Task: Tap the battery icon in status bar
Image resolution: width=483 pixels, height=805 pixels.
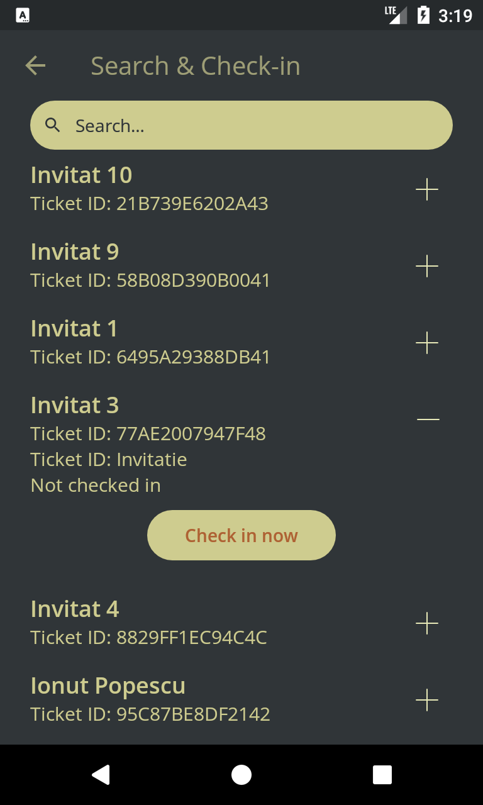Action: coord(423,14)
